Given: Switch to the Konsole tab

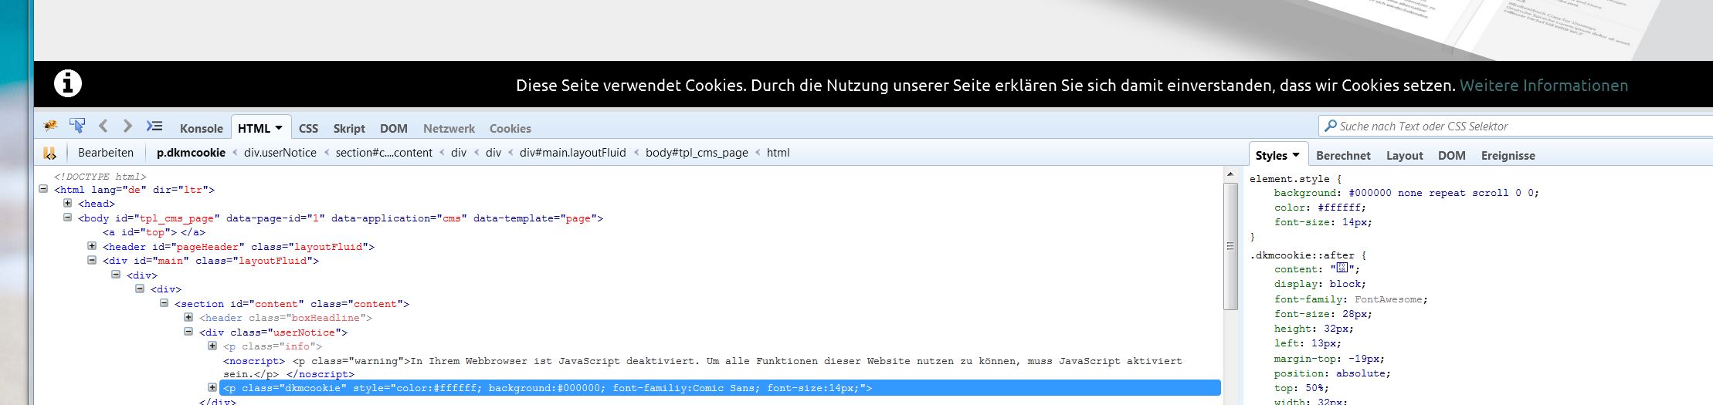Looking at the screenshot, I should 201,129.
